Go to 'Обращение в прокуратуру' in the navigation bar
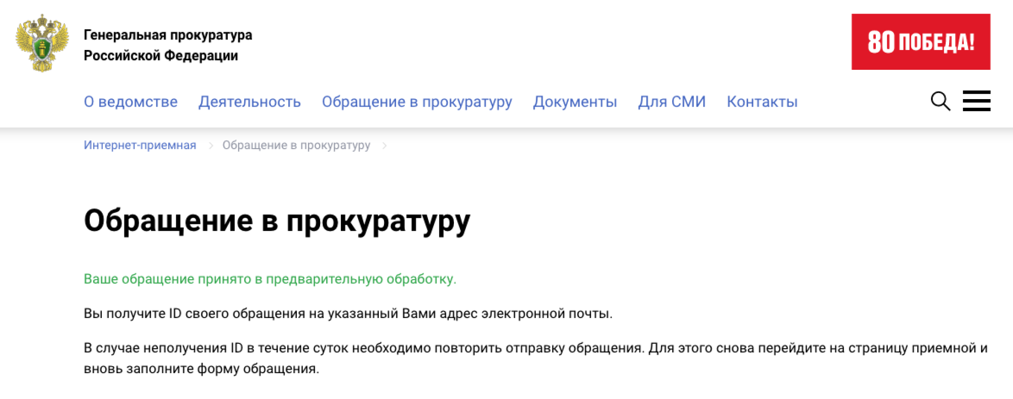Viewport: 1013px width, 399px height. 417,102
